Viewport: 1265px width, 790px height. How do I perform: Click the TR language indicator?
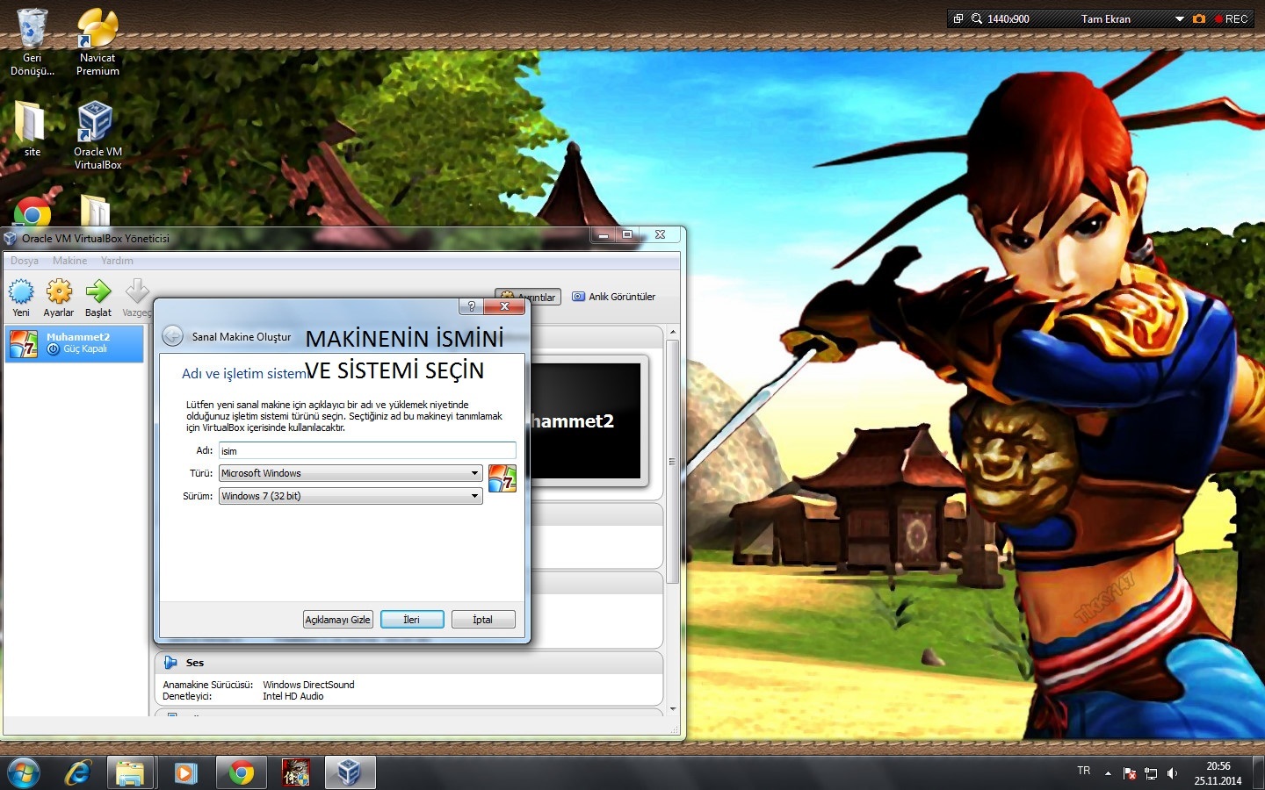pos(1084,771)
